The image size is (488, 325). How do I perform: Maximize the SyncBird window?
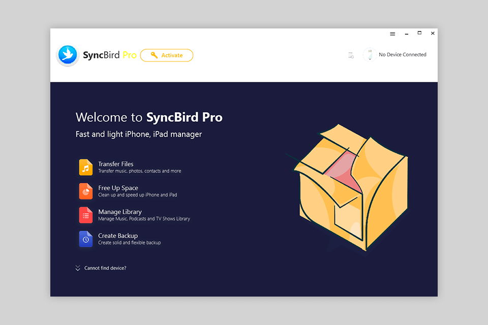point(419,33)
